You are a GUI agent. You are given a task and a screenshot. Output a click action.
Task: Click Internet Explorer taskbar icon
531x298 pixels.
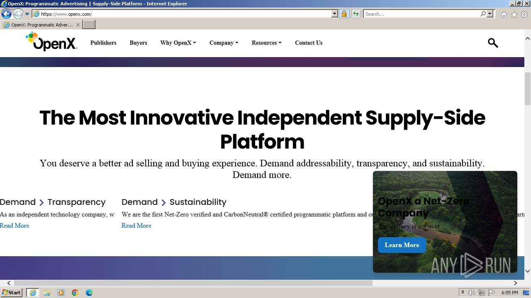(32, 293)
